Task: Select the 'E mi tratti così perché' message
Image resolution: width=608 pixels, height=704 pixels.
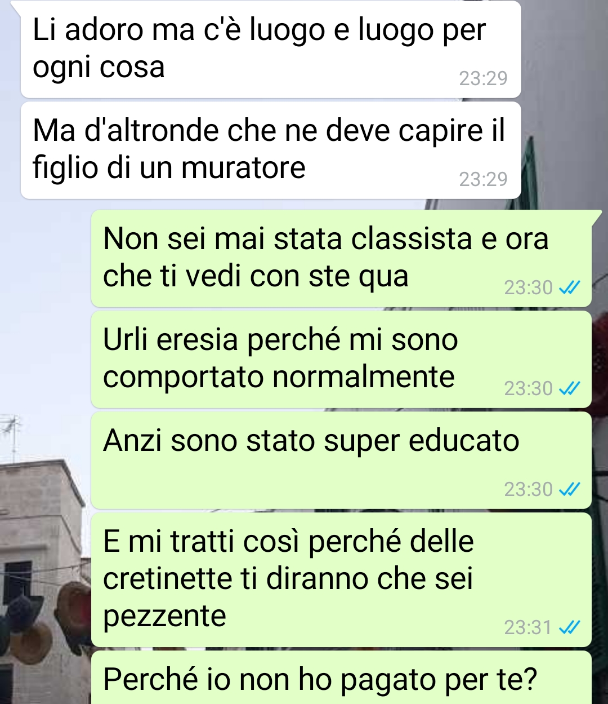Action: point(341,579)
